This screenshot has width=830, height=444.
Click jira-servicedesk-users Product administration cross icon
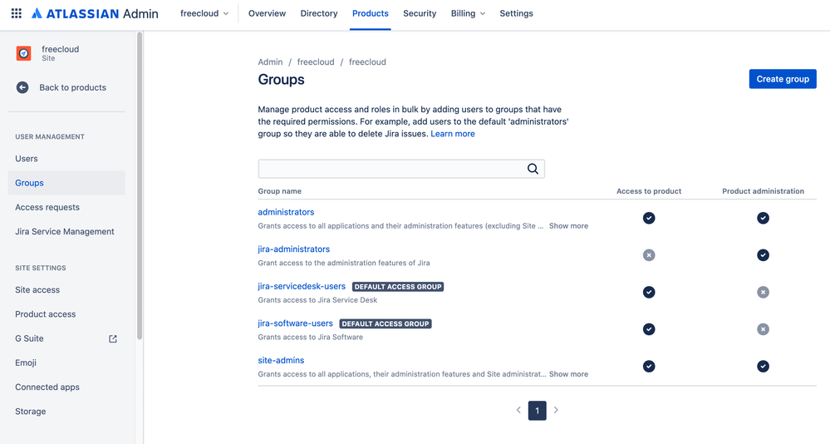coord(763,292)
